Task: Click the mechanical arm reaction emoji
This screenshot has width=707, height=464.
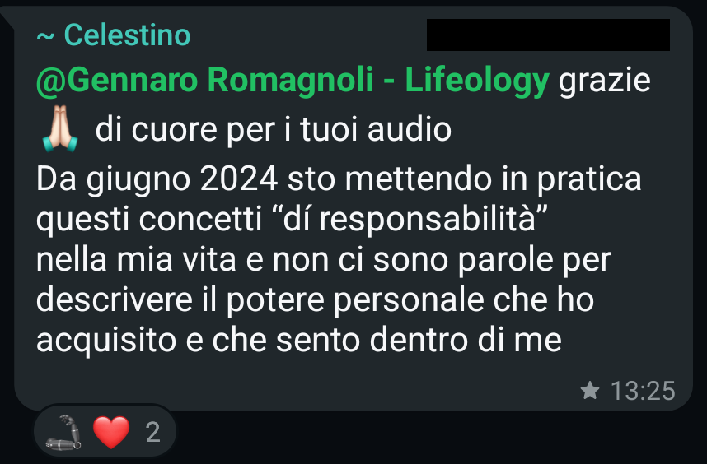Action: point(63,432)
